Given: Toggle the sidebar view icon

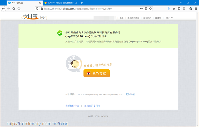Looking at the screenshot, I should [x=179, y=9].
